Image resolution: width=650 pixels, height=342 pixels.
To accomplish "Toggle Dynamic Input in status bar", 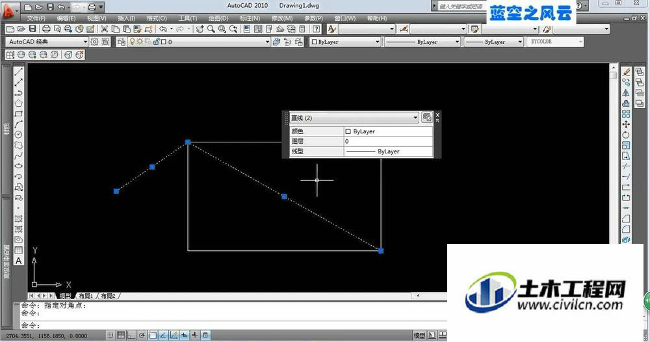I will tap(184, 335).
